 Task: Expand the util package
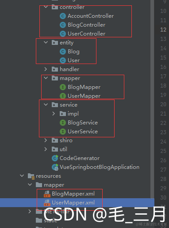coord(46,149)
